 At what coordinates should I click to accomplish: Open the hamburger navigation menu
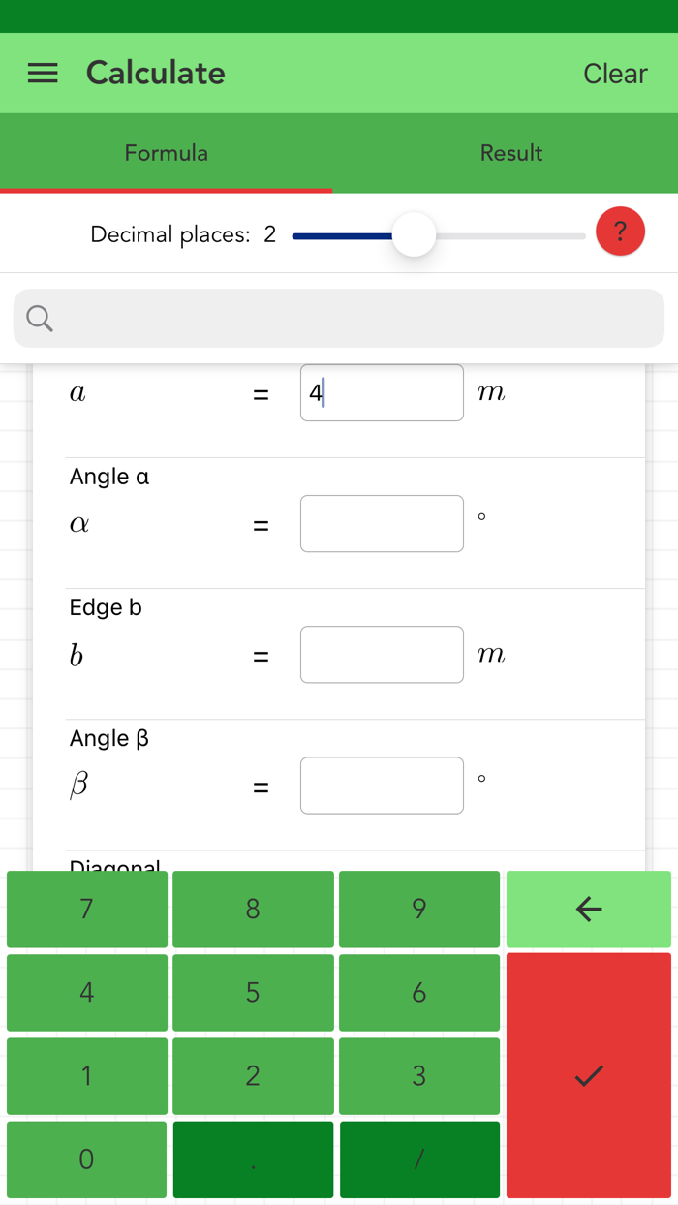click(x=42, y=73)
